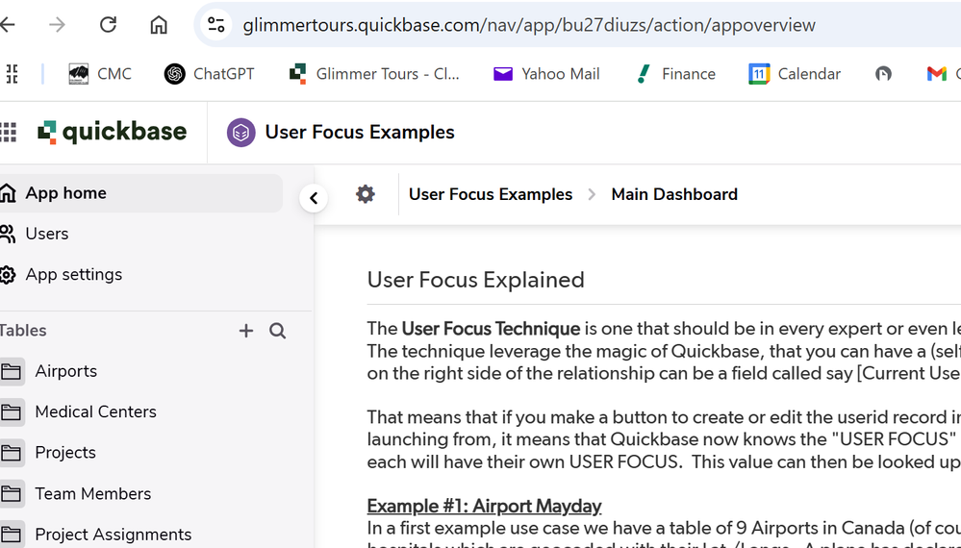
Task: Select the Quickbase URL in address bar
Action: pyautogui.click(x=529, y=25)
